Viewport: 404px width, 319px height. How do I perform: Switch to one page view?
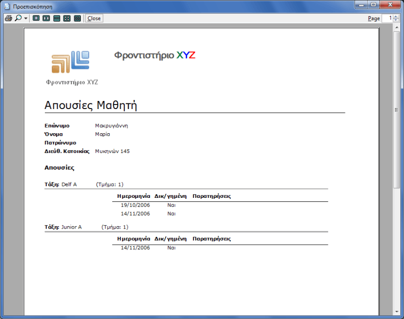tap(36, 18)
